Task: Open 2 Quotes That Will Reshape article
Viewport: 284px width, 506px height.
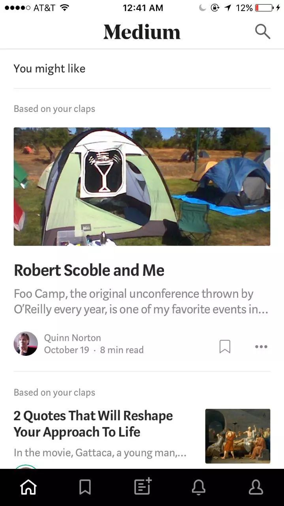Action: coord(93,423)
